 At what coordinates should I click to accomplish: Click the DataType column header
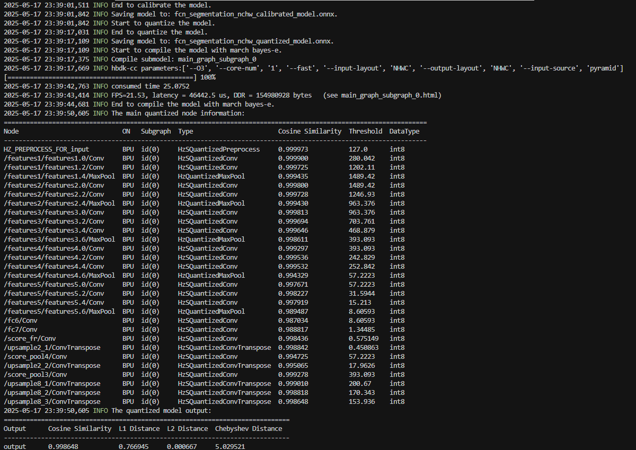click(x=404, y=131)
